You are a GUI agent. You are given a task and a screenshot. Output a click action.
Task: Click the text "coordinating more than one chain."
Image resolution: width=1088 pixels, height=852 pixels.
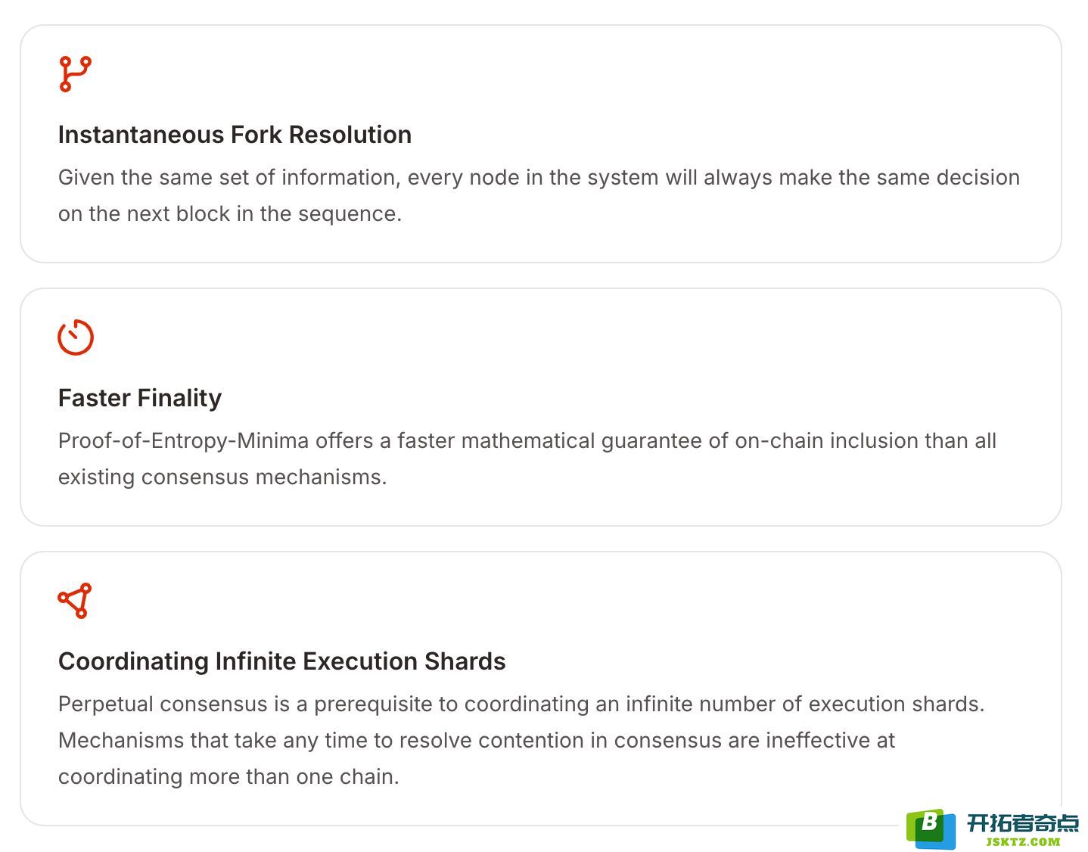tap(228, 776)
